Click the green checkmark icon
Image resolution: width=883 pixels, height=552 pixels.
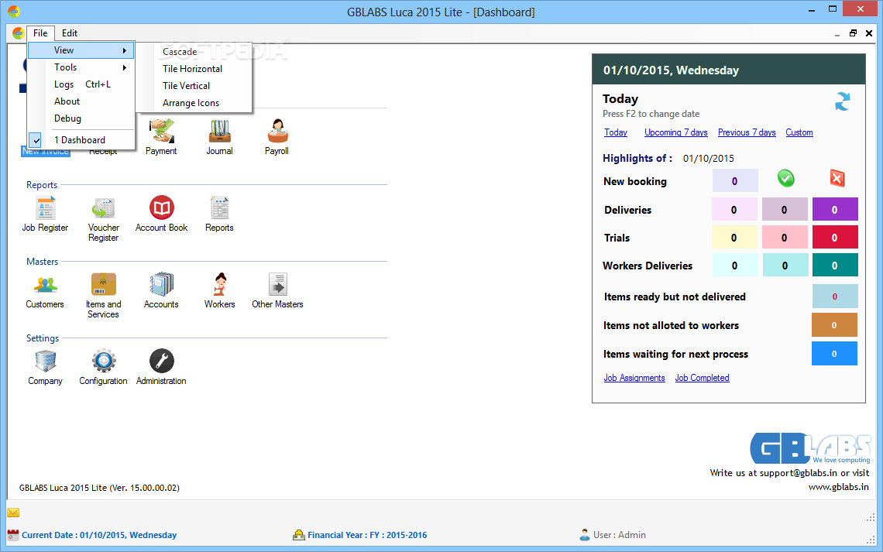785,178
